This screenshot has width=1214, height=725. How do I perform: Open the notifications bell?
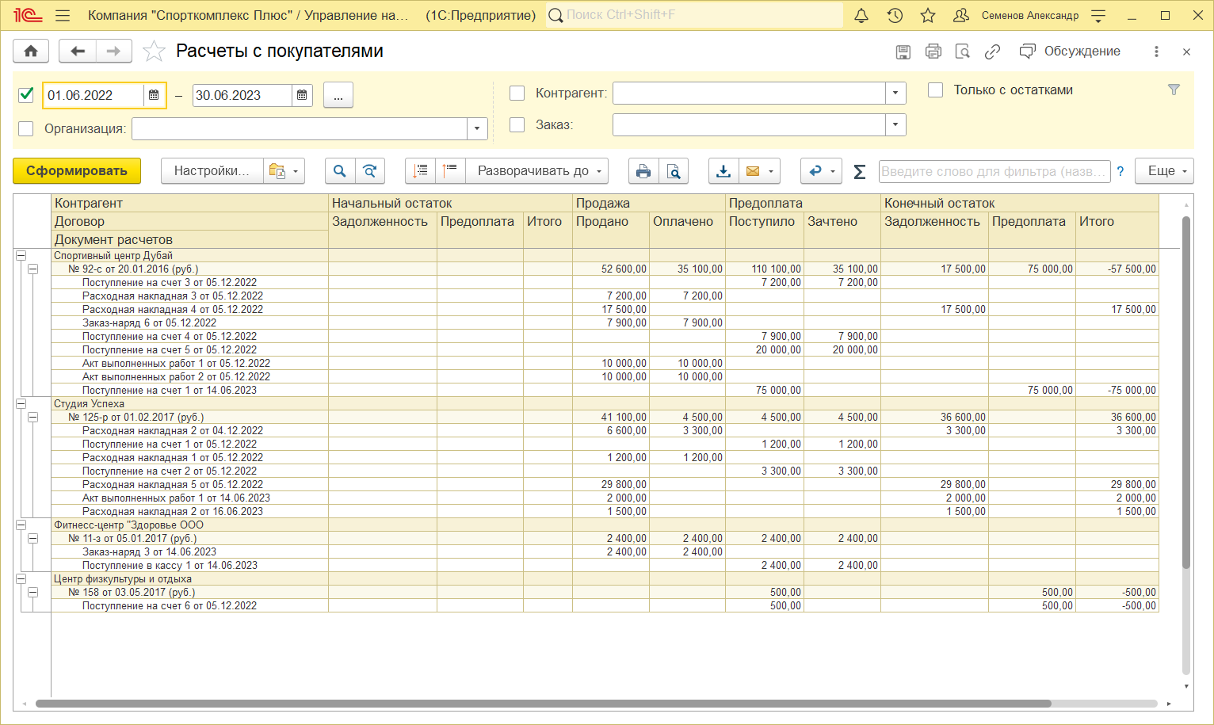tap(861, 16)
